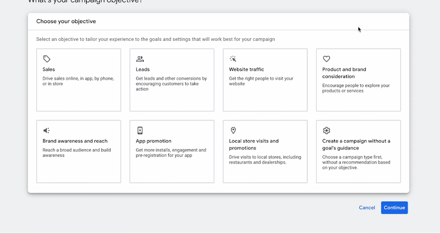Image resolution: width=440 pixels, height=234 pixels.
Task: Click 'Reach a broad audience' description
Action: (x=77, y=152)
